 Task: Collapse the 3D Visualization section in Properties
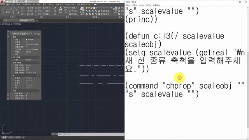38,57
